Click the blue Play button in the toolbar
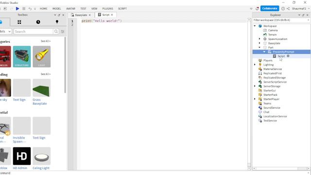Viewport: 311px width, 175px height. pos(17,9)
